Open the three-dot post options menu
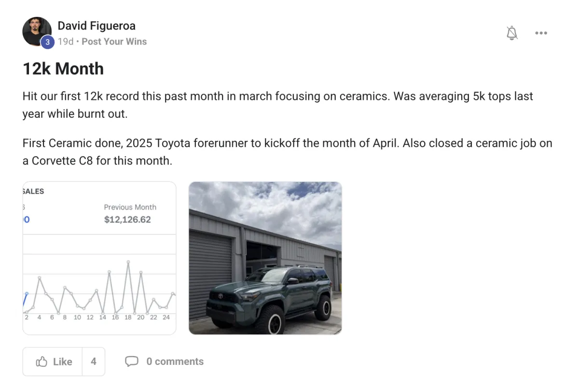The height and width of the screenshot is (388, 579). click(x=541, y=33)
